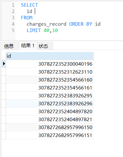Select cell 3078272352404897820
123x157 pixels.
tap(50, 111)
